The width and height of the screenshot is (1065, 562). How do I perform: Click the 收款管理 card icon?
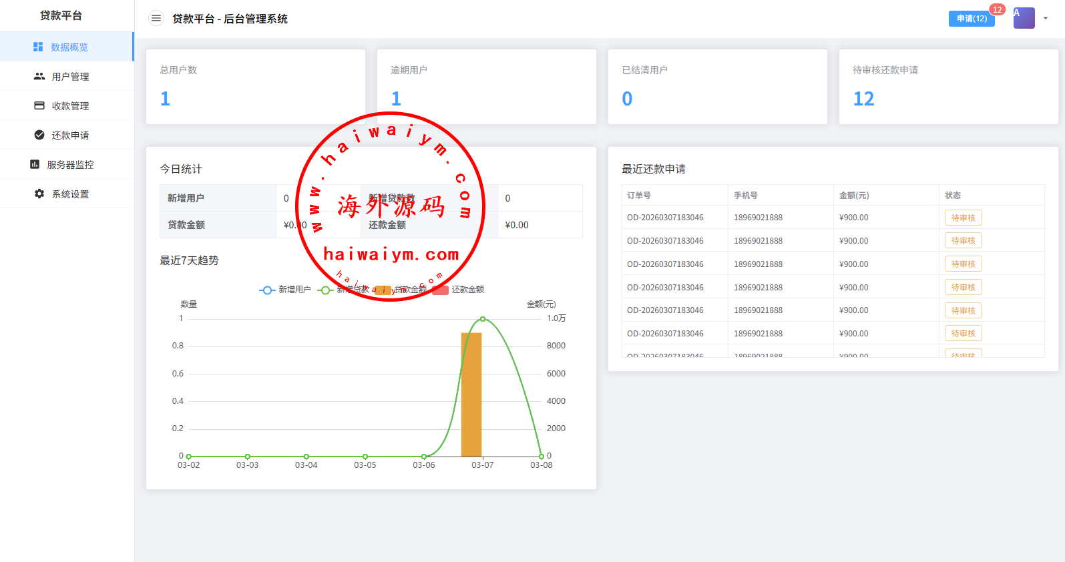tap(39, 105)
